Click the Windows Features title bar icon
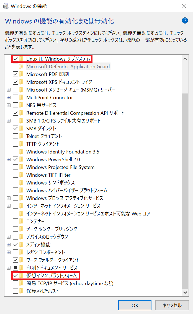Screen dimensions: 193x315 coord(6,6)
